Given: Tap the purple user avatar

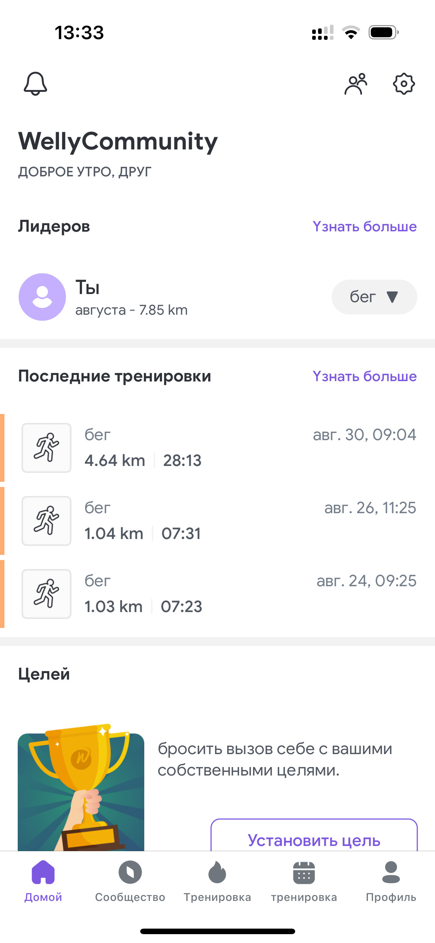Looking at the screenshot, I should (42, 297).
